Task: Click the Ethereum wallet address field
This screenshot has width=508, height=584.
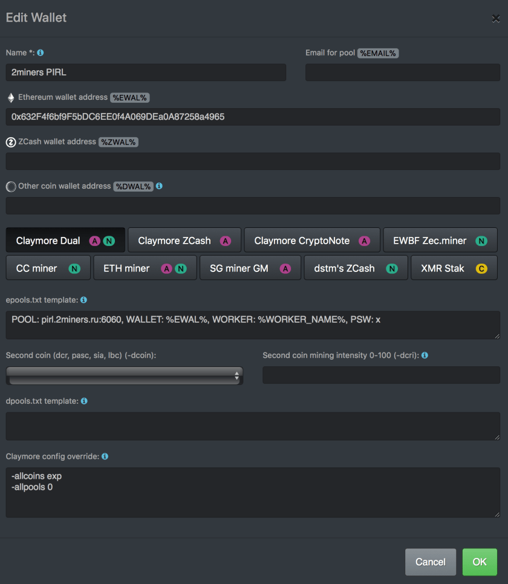Action: (253, 117)
